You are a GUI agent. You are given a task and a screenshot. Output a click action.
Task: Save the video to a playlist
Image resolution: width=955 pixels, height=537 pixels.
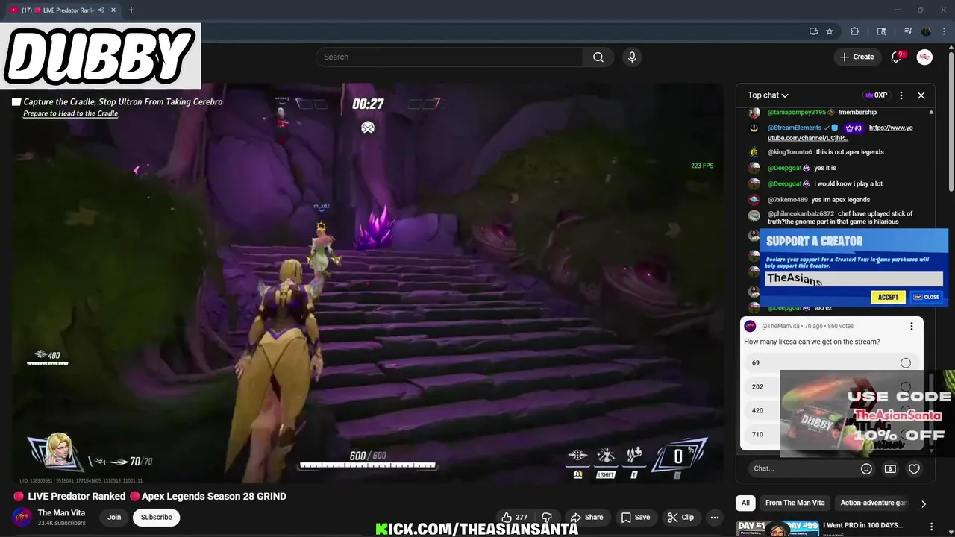pos(636,517)
